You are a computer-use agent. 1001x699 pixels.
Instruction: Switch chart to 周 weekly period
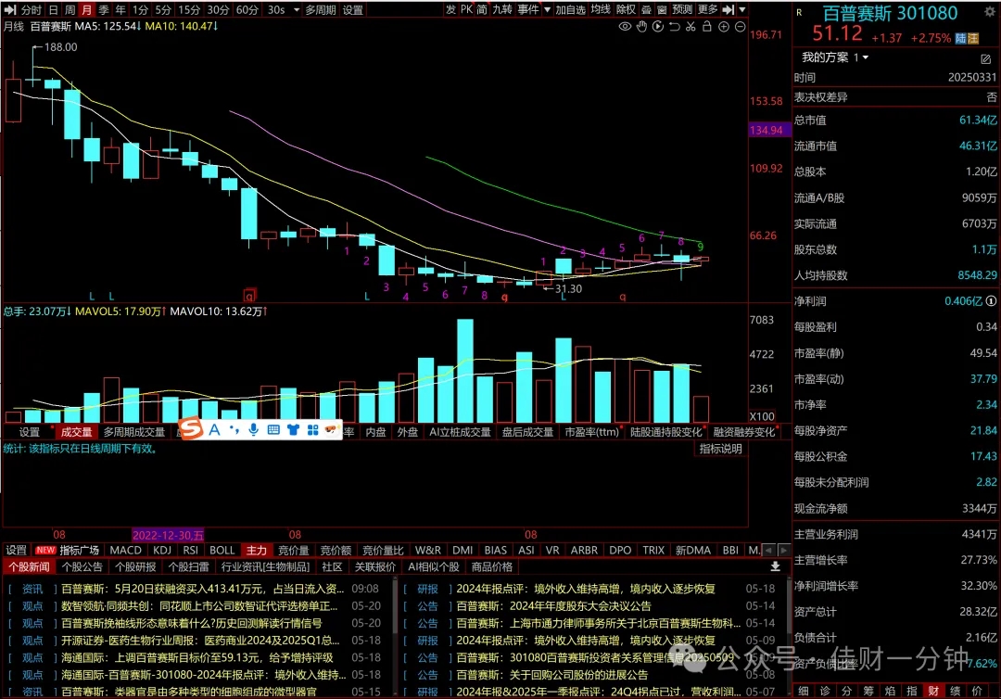click(70, 9)
